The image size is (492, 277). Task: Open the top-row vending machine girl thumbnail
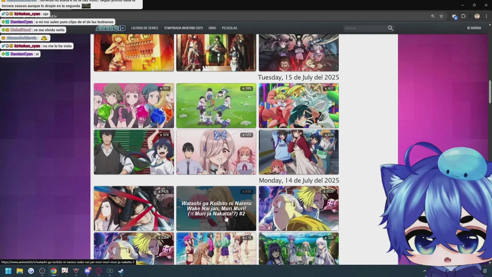134,53
